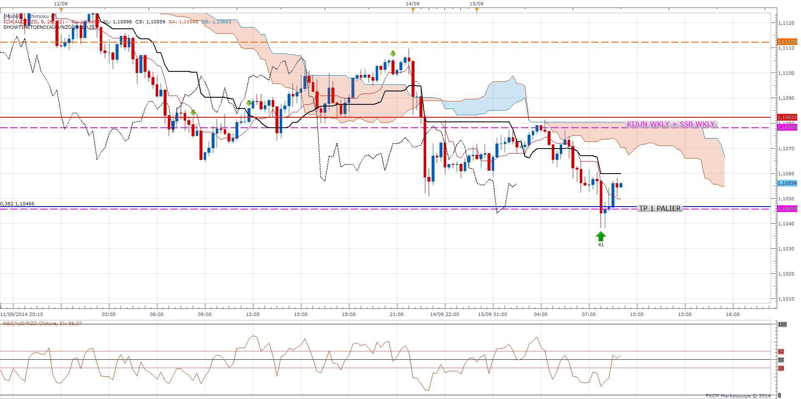Click the green down arrow near 21:00 peak
This screenshot has width=801, height=399.
(x=393, y=54)
